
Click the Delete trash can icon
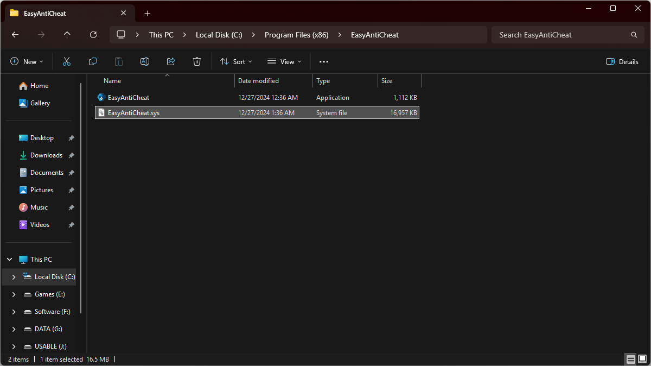[197, 62]
